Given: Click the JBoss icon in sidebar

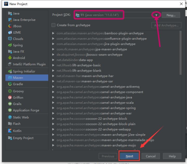Looking at the screenshot, I should coord(10,26).
